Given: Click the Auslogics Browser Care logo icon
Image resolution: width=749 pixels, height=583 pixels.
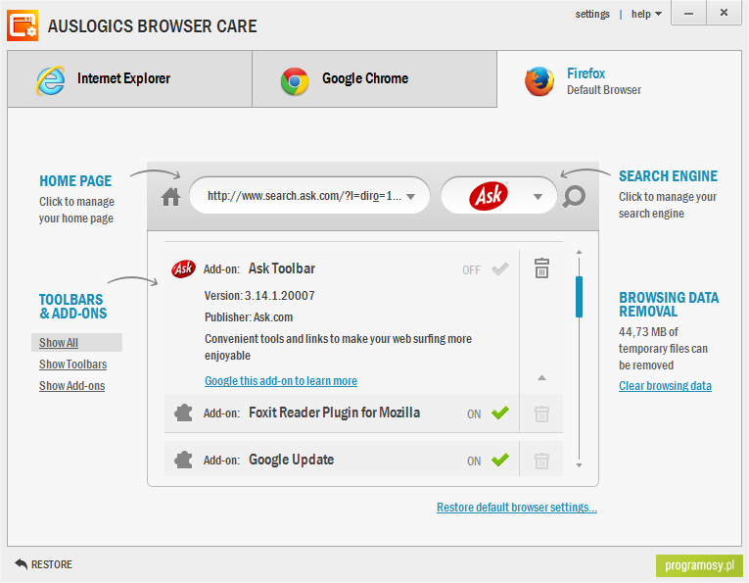Looking at the screenshot, I should click(x=23, y=25).
